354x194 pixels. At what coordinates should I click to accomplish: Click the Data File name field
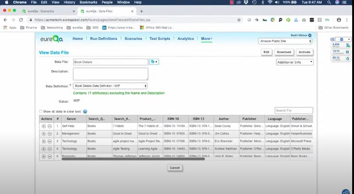tap(111, 62)
